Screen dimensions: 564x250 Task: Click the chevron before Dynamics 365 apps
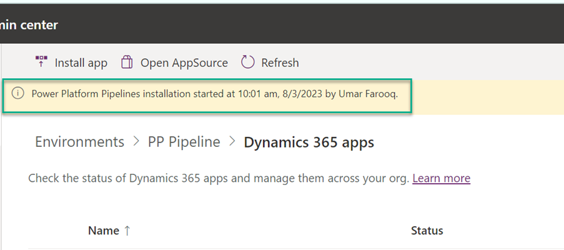click(232, 142)
